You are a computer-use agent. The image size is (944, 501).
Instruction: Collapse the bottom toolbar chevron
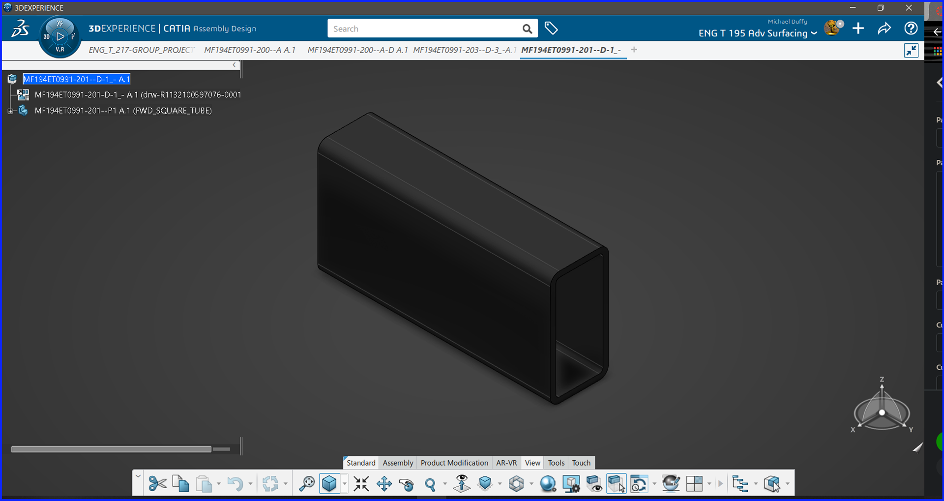coord(138,476)
